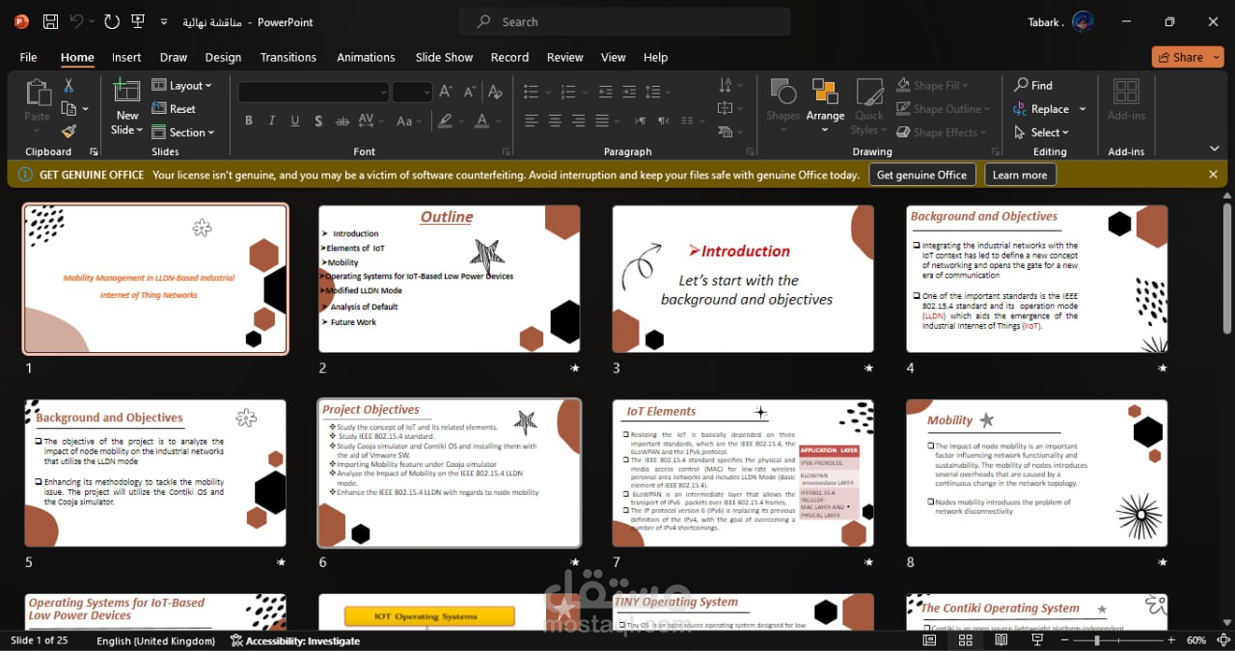Toggle strikethrough formatting
Image resolution: width=1235 pixels, height=651 pixels.
tap(342, 121)
